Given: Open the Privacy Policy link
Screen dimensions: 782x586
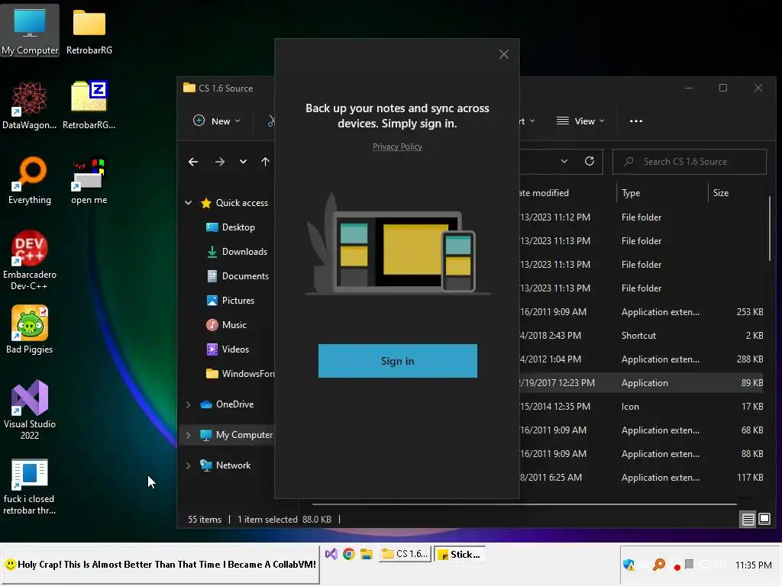Looking at the screenshot, I should [397, 146].
